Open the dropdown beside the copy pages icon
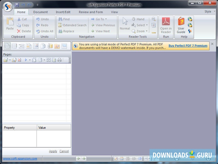Screen dimensions: 218x164 pyautogui.click(x=44, y=60)
